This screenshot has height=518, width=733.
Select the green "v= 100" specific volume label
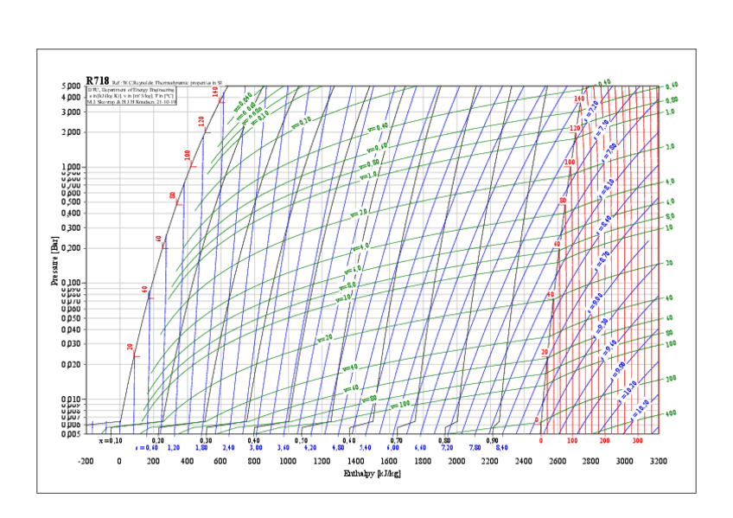[400, 404]
